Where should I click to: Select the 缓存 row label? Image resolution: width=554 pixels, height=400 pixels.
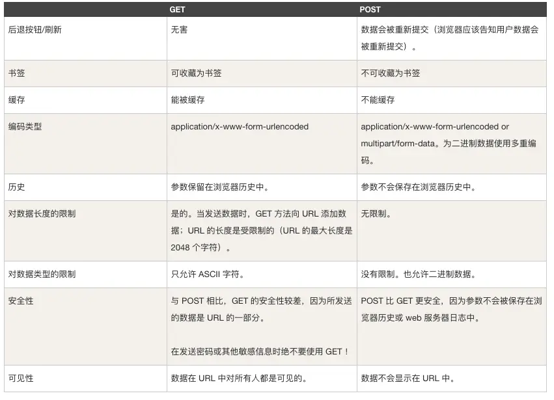17,100
